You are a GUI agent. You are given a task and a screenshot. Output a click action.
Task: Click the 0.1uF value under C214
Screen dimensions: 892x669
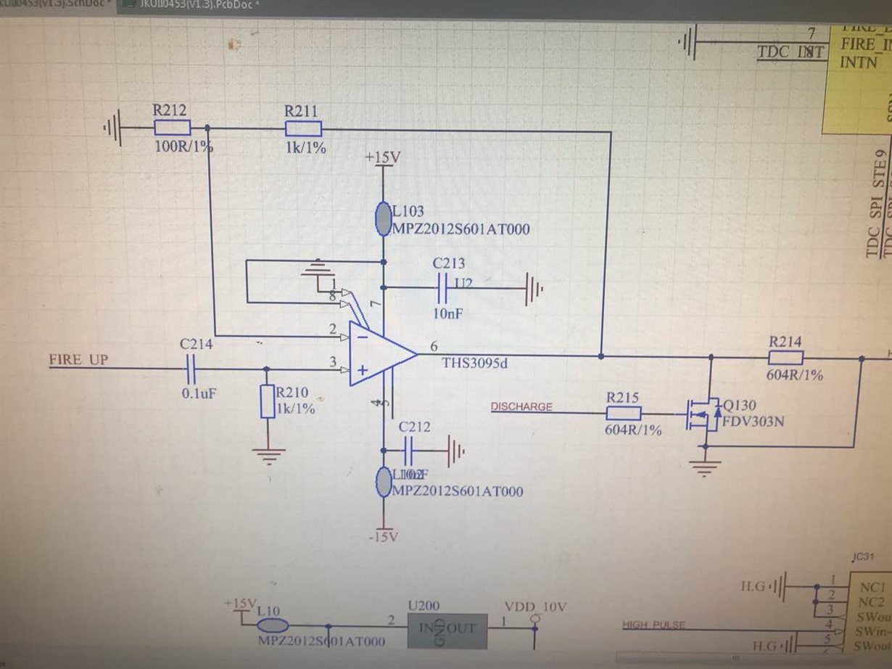(x=199, y=394)
